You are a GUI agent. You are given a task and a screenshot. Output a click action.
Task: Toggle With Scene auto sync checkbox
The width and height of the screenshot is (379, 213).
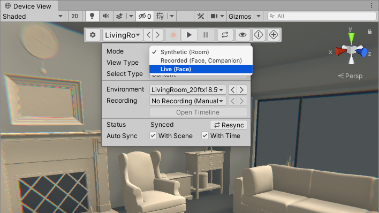pyautogui.click(x=153, y=135)
